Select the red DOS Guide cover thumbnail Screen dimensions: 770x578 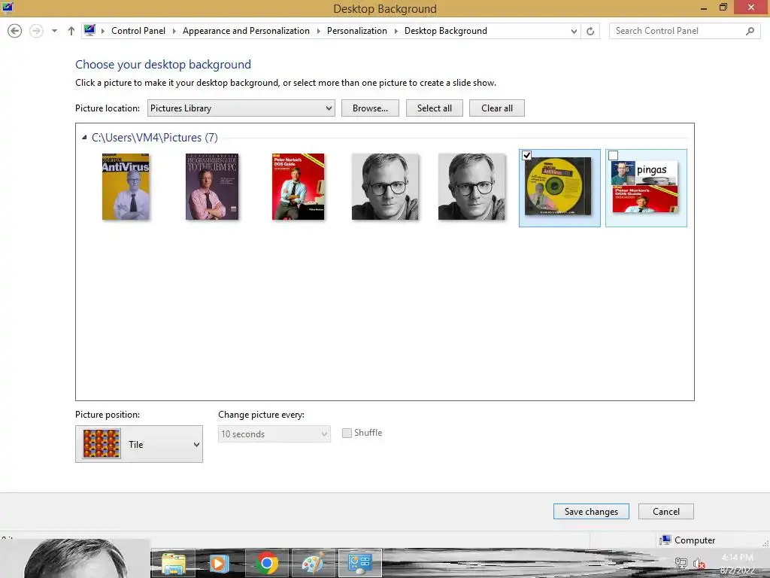pyautogui.click(x=299, y=187)
